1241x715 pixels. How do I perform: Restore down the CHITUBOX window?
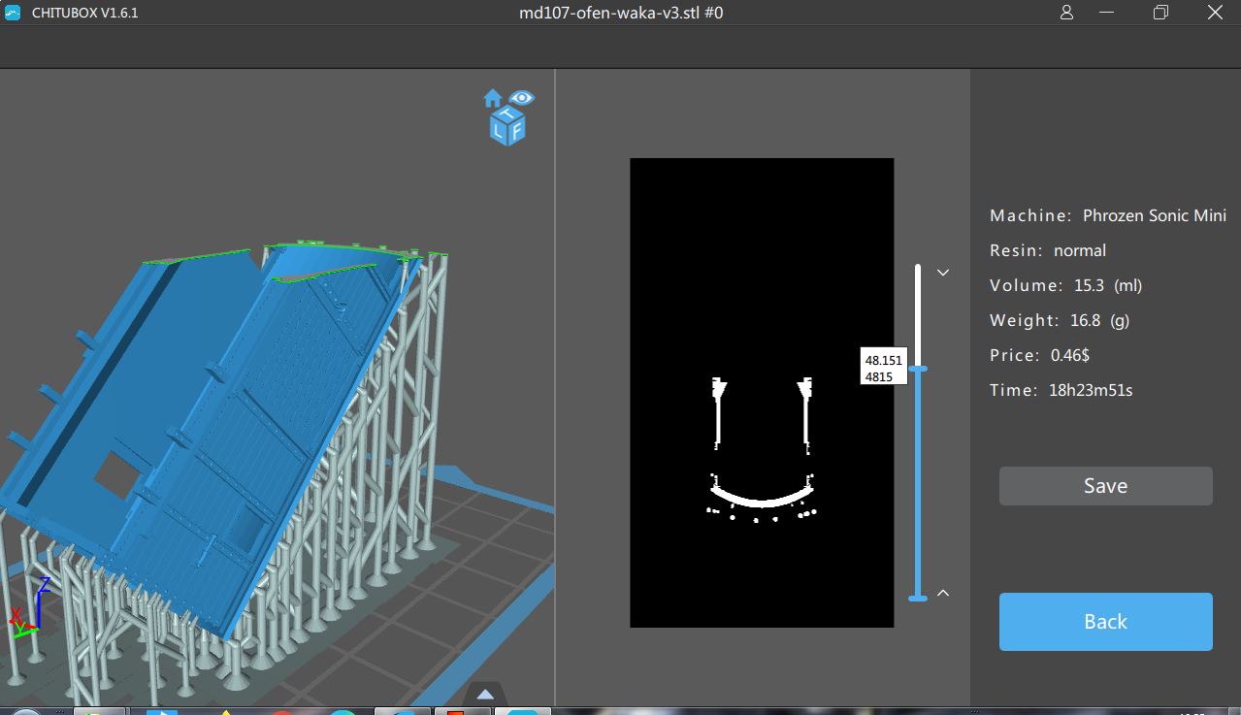coord(1160,13)
